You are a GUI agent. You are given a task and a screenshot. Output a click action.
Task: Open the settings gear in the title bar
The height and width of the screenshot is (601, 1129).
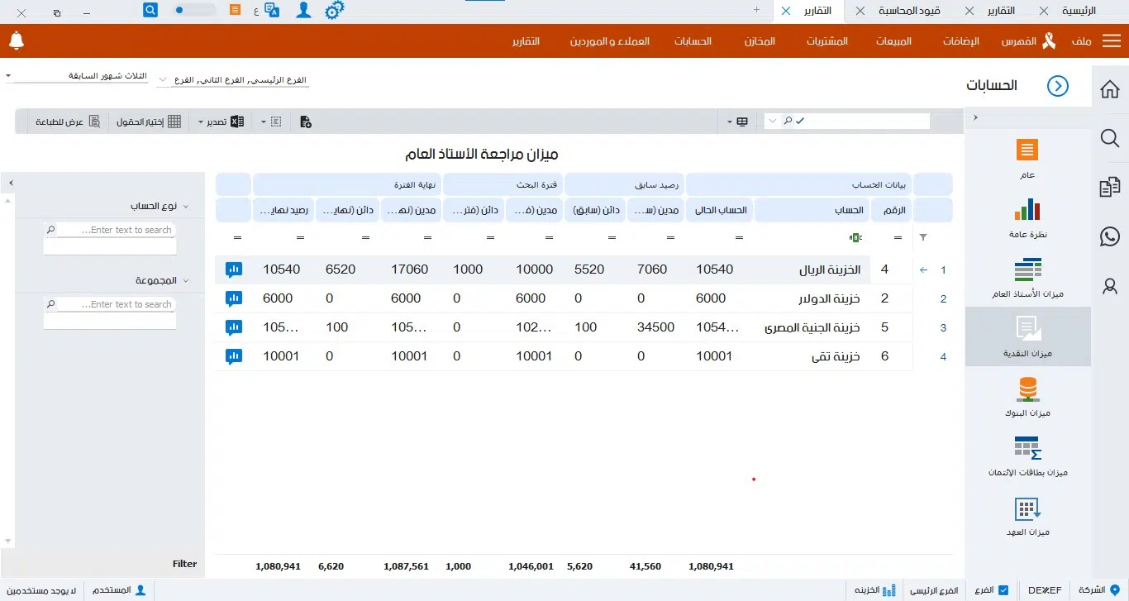(x=335, y=10)
